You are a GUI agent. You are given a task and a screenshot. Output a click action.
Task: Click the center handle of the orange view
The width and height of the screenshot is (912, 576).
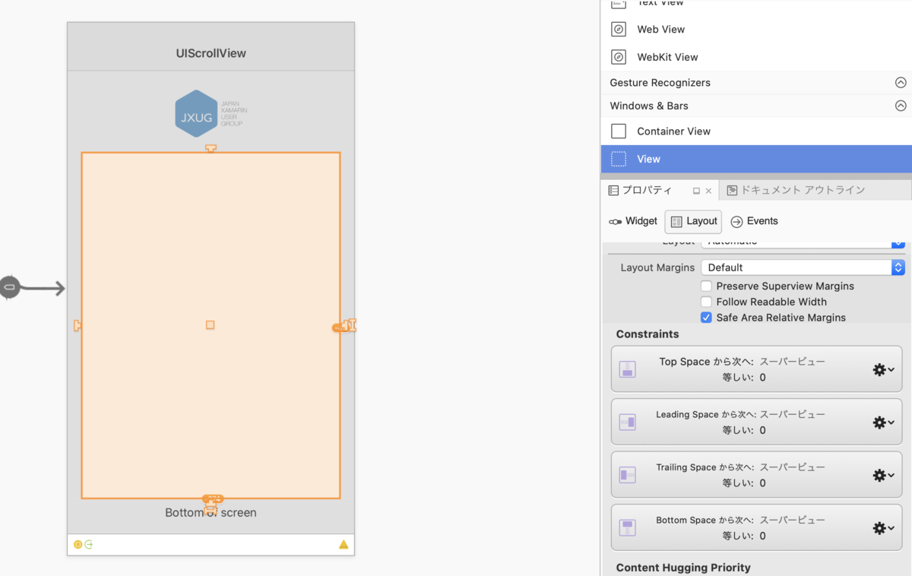pos(211,325)
